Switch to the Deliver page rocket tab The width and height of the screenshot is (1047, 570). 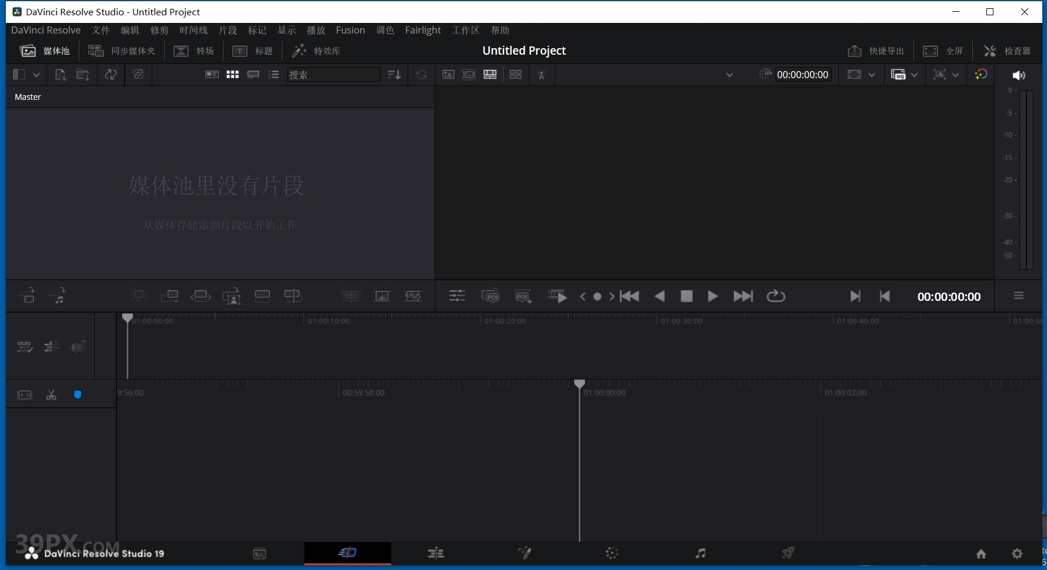pos(788,553)
